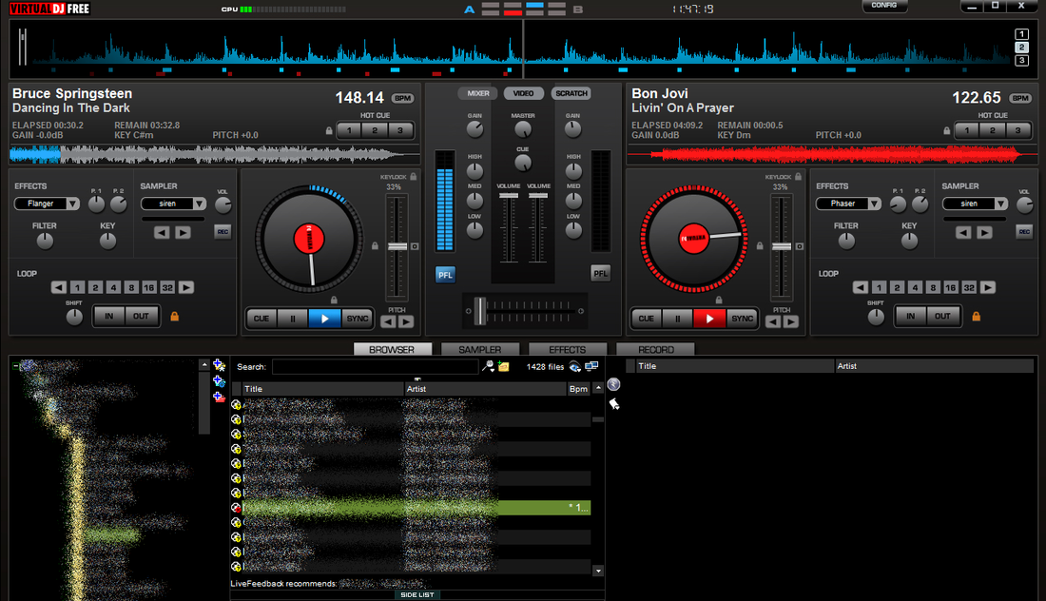Click the sampler REC button on left deck

pyautogui.click(x=223, y=231)
